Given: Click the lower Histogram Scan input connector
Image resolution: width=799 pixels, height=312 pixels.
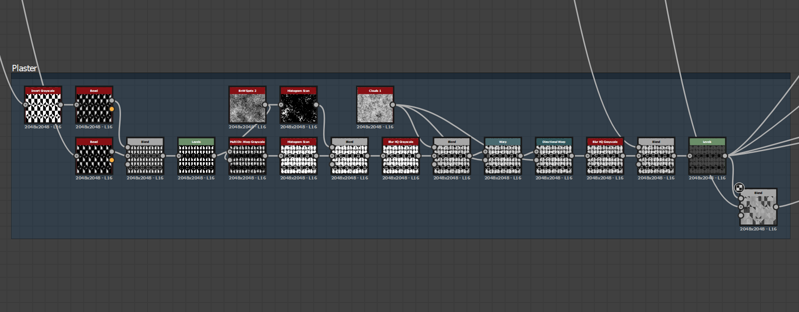Looking at the screenshot, I should pos(281,156).
